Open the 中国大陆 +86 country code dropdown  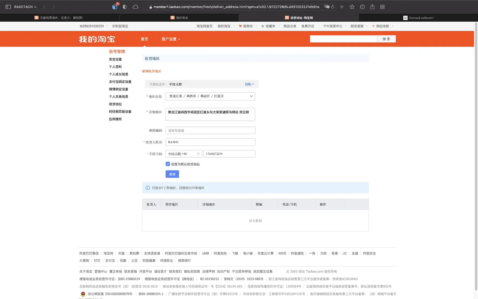(x=184, y=154)
